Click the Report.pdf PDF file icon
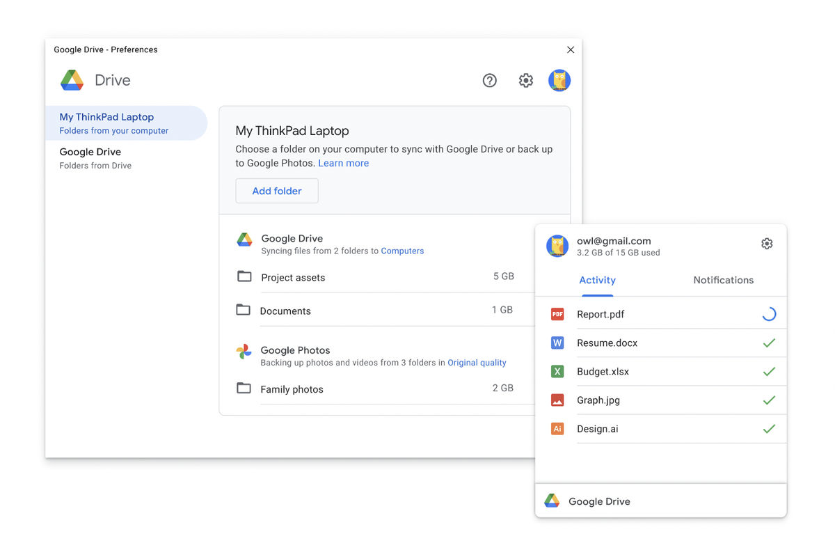 557,315
